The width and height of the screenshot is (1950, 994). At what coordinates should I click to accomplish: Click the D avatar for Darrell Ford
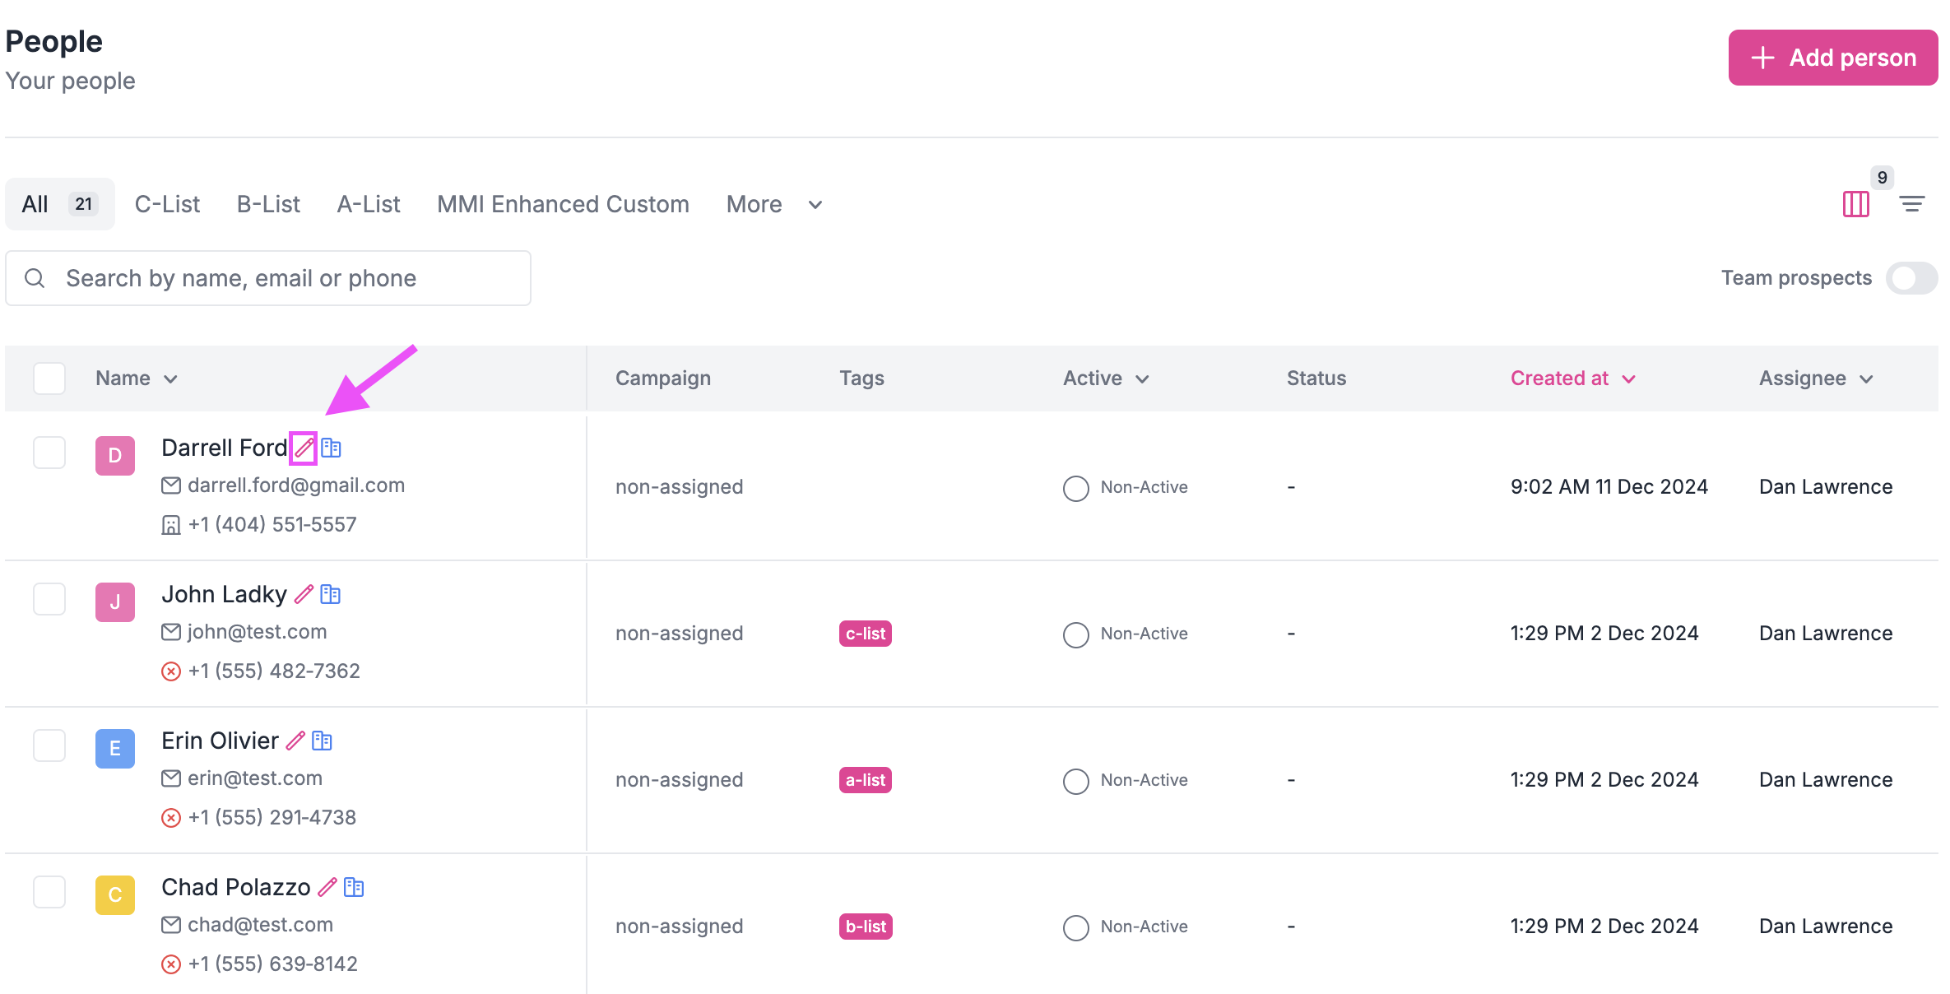coord(115,456)
